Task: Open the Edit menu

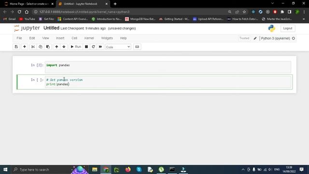Action: coord(32,38)
